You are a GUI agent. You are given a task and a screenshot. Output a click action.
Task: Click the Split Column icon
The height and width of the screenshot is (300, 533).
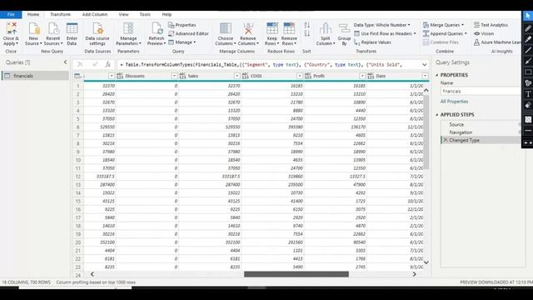[326, 28]
